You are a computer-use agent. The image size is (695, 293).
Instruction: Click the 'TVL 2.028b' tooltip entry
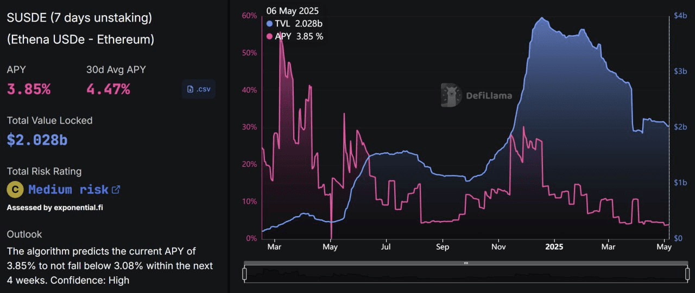293,24
